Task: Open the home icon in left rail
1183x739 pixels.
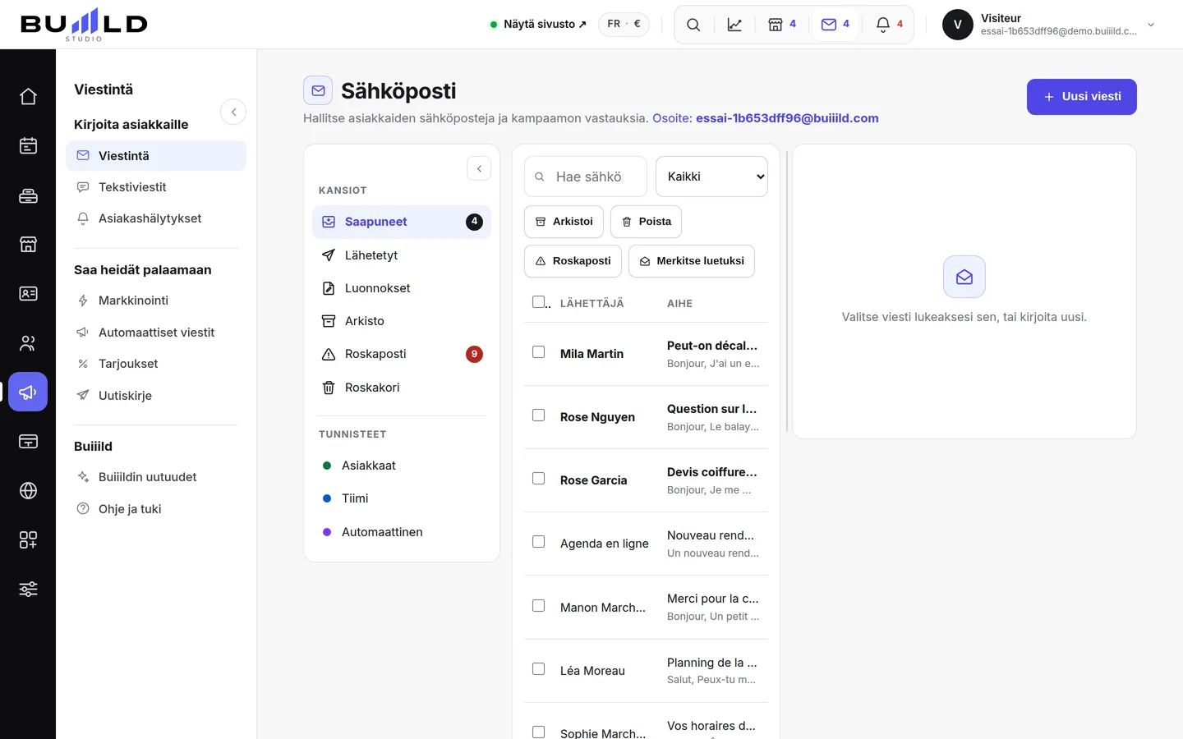Action: [x=28, y=97]
